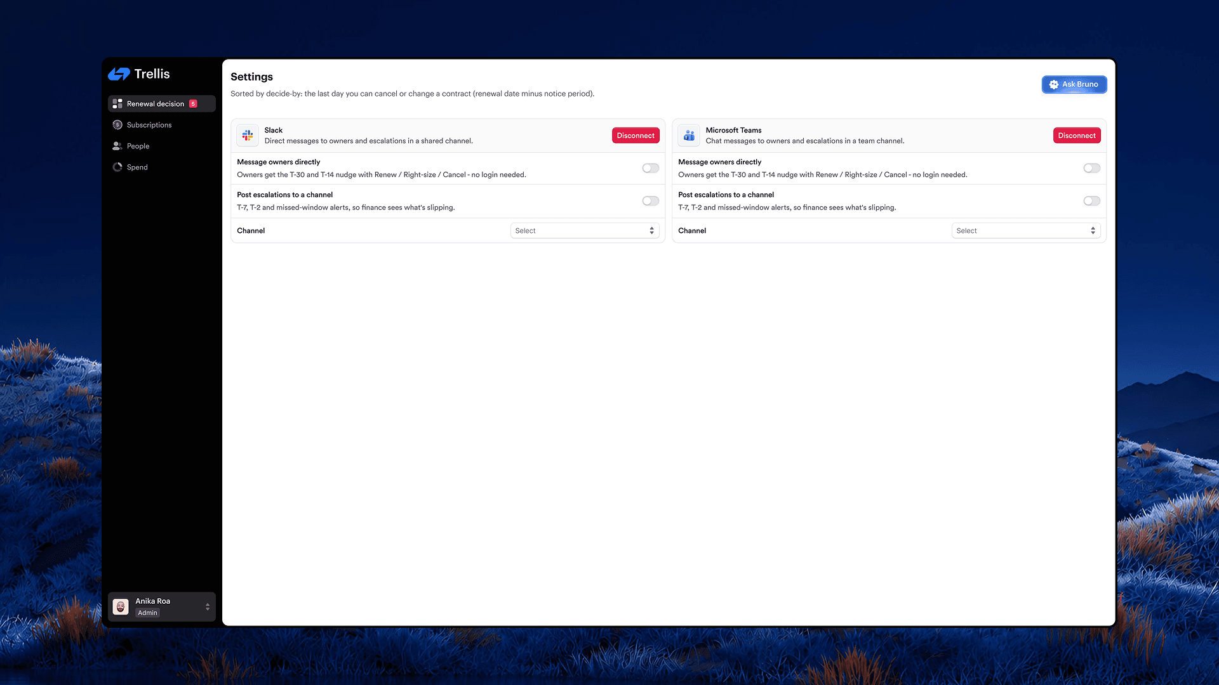The image size is (1219, 685).
Task: Expand the Anika Roa account switcher arrows
Action: click(x=208, y=607)
